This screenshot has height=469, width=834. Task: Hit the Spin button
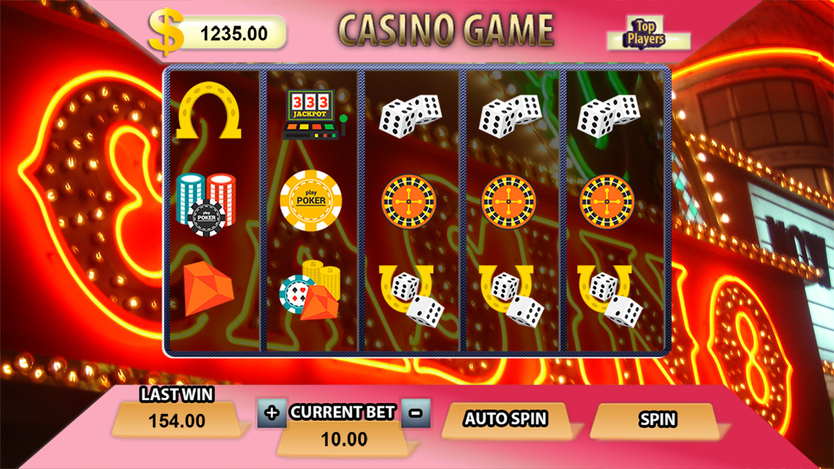658,420
